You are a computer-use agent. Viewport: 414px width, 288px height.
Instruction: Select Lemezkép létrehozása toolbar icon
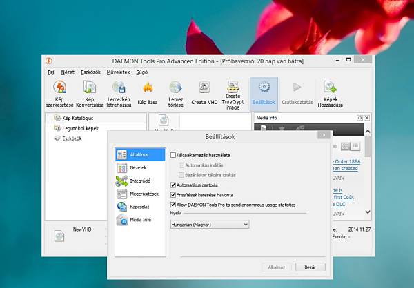[119, 94]
